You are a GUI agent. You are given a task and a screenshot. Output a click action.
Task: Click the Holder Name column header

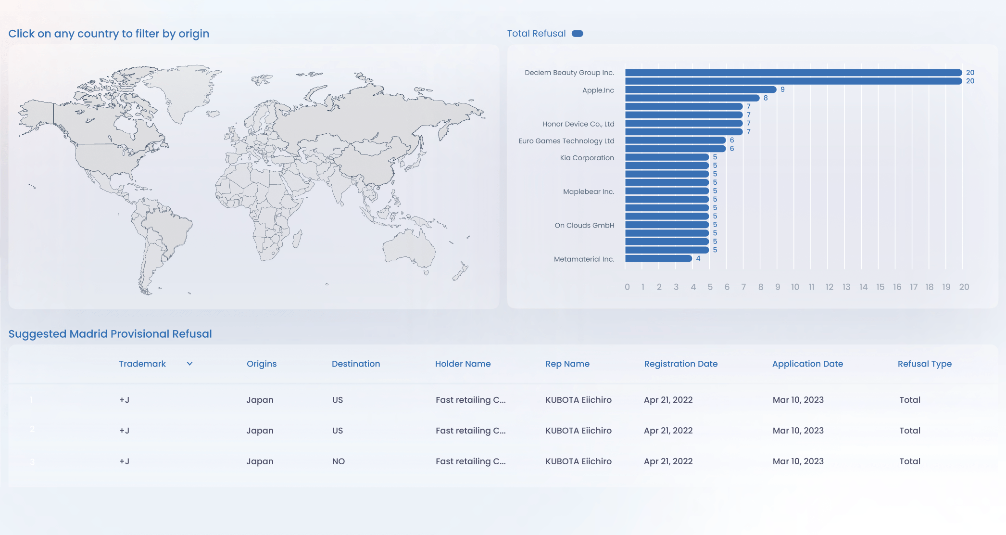(x=463, y=364)
